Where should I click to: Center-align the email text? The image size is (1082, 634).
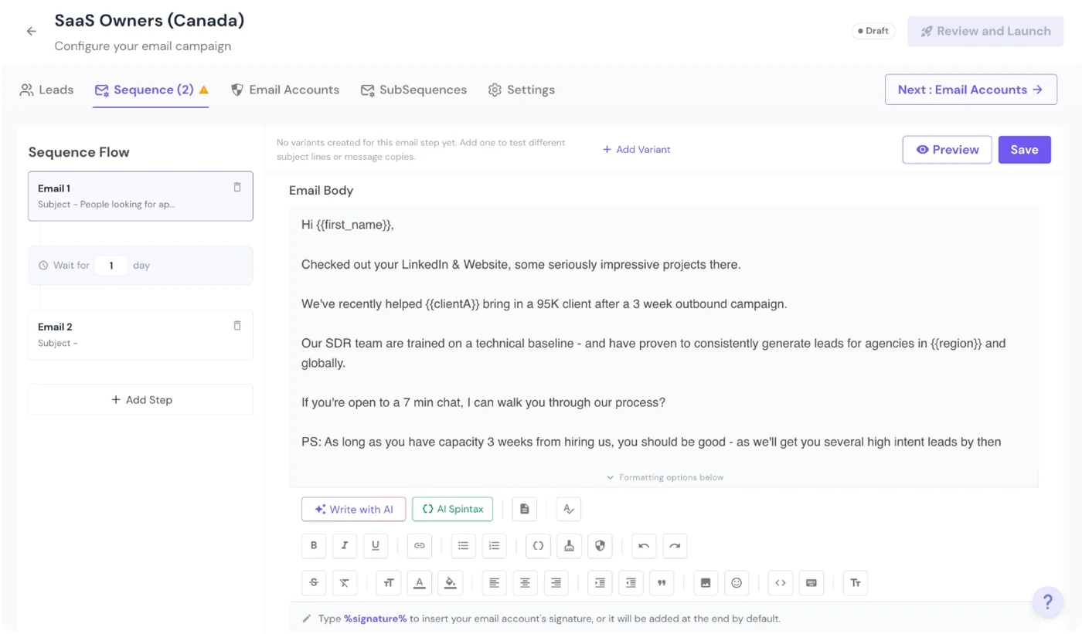click(x=525, y=583)
